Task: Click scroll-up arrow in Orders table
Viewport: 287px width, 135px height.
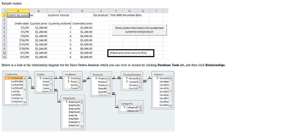Action: (51, 78)
